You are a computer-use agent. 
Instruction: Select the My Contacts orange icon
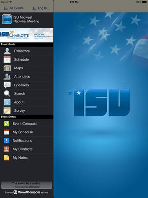point(7,149)
